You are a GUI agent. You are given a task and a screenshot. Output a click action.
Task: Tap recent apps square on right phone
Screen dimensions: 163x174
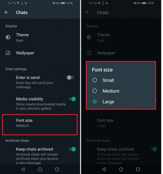138,169
